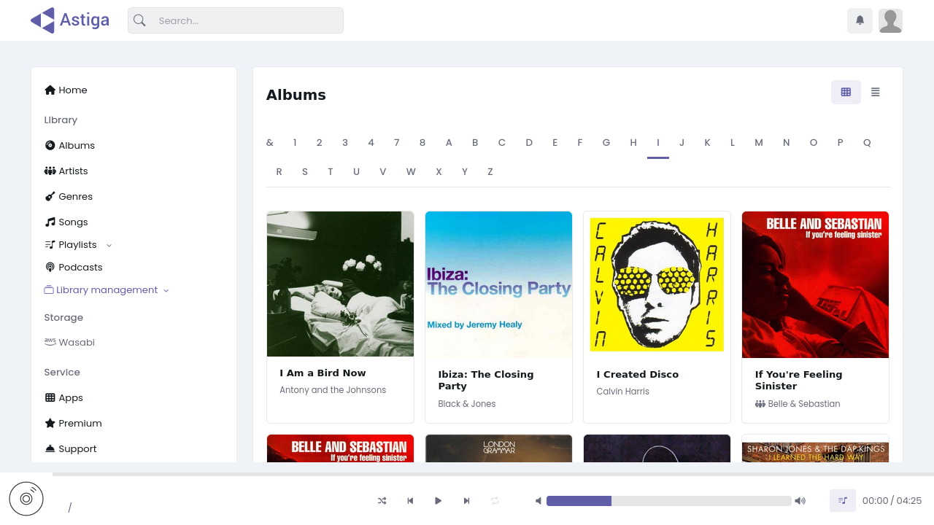Go to the Premium page
This screenshot has width=934, height=525.
[80, 423]
